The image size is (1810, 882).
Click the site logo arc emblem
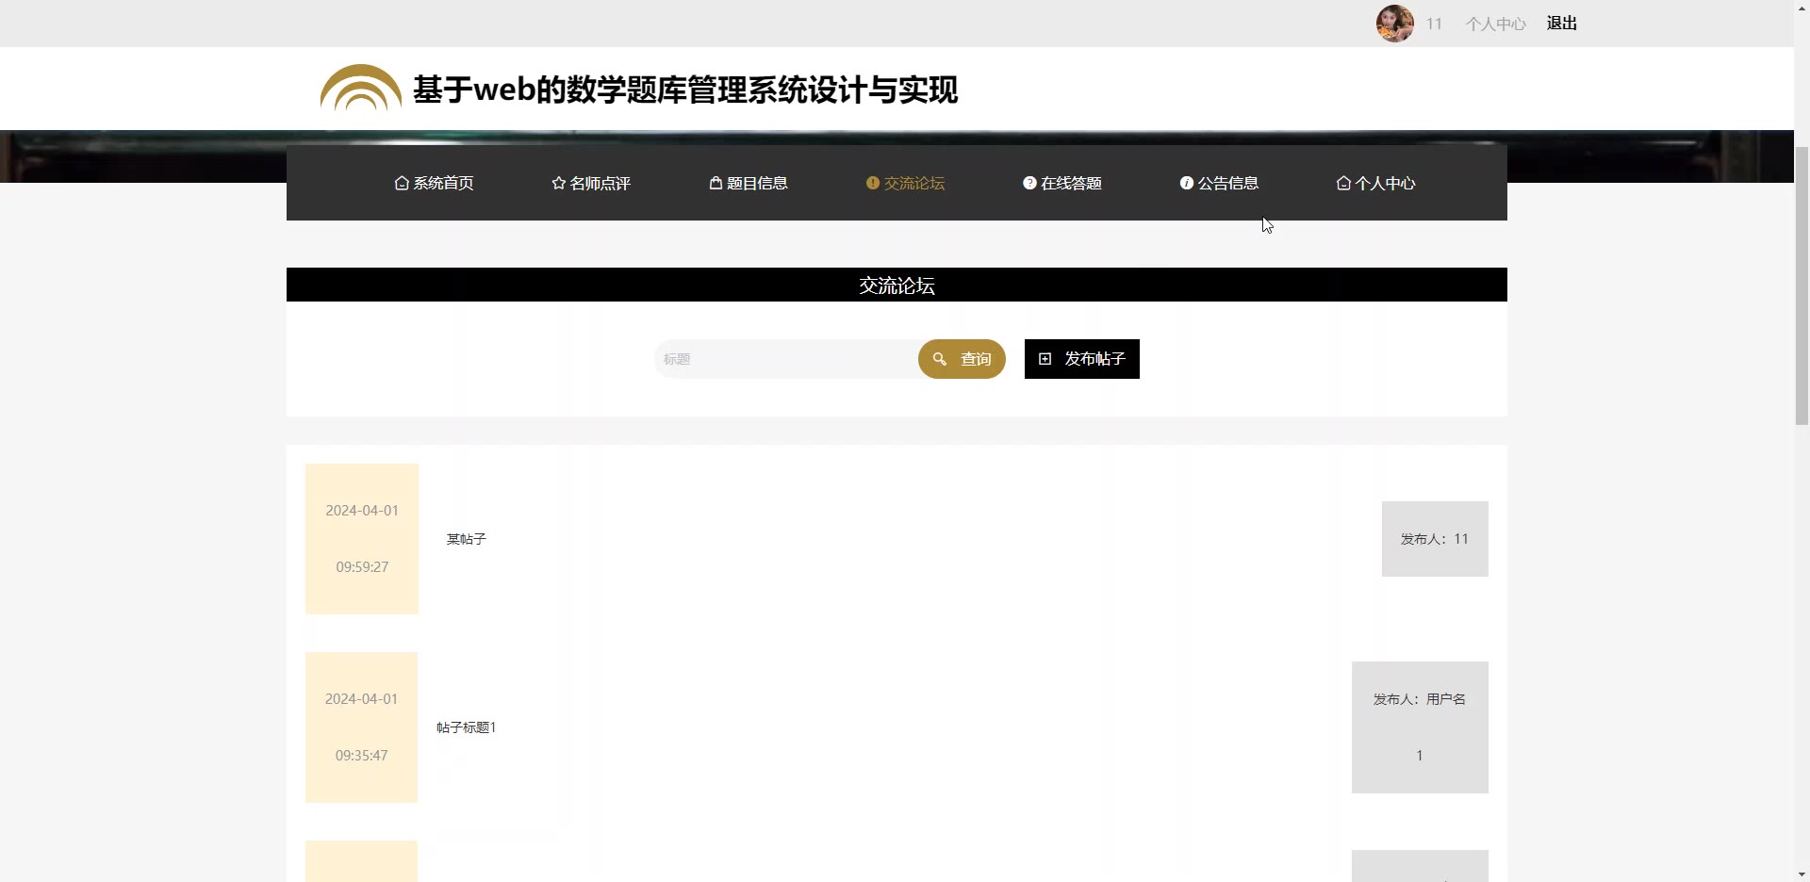[x=360, y=88]
